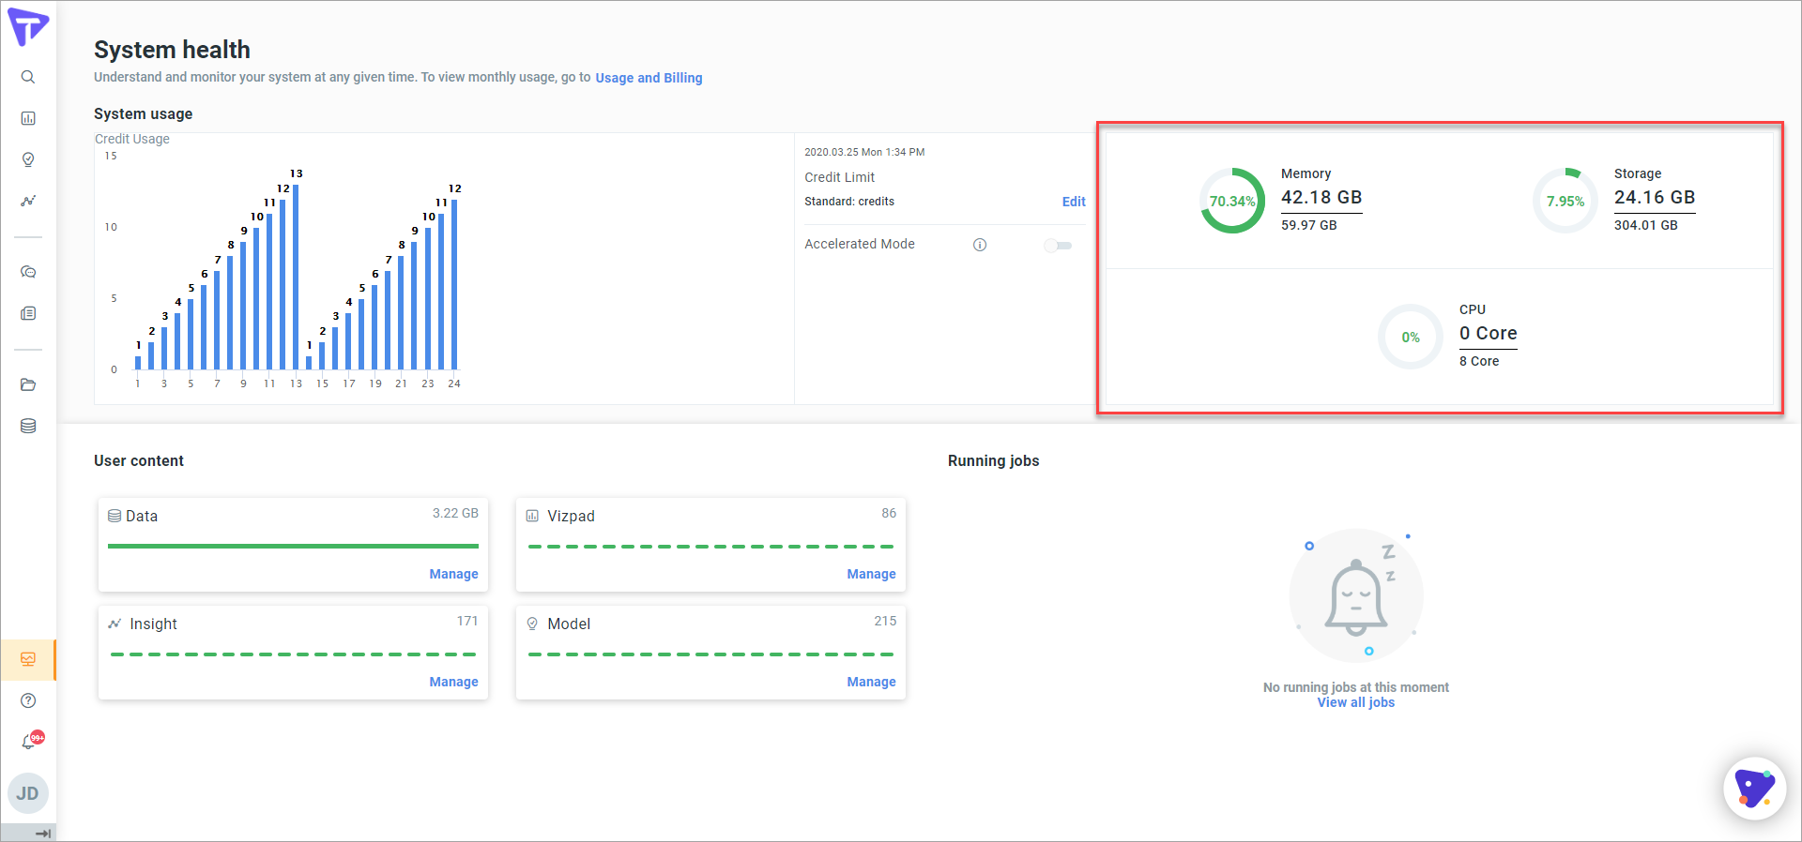Image resolution: width=1802 pixels, height=842 pixels.
Task: Click the CPU 0% usage ring
Action: (1411, 337)
